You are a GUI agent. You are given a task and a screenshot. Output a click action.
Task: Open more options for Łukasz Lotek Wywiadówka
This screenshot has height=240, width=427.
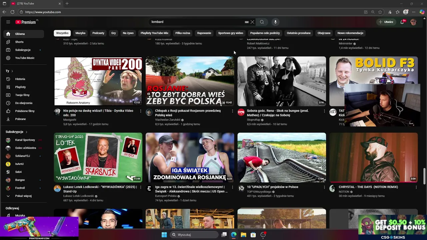(141, 187)
